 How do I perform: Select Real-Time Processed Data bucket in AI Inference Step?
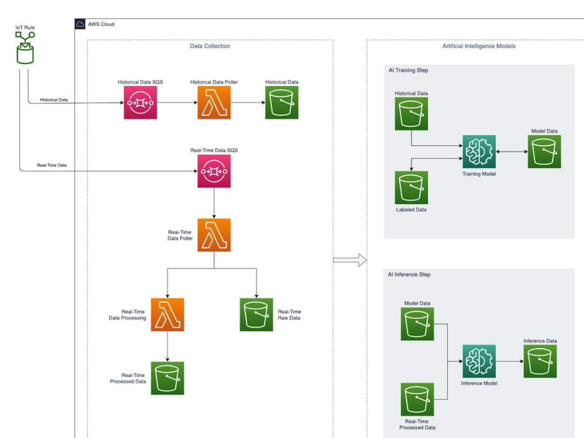[x=417, y=399]
